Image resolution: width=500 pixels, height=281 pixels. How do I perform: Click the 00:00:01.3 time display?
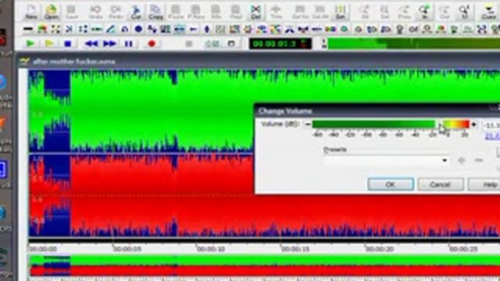[280, 44]
